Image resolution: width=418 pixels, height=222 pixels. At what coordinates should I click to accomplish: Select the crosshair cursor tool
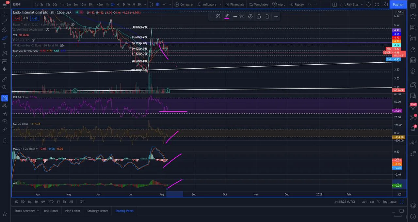(x=5, y=14)
